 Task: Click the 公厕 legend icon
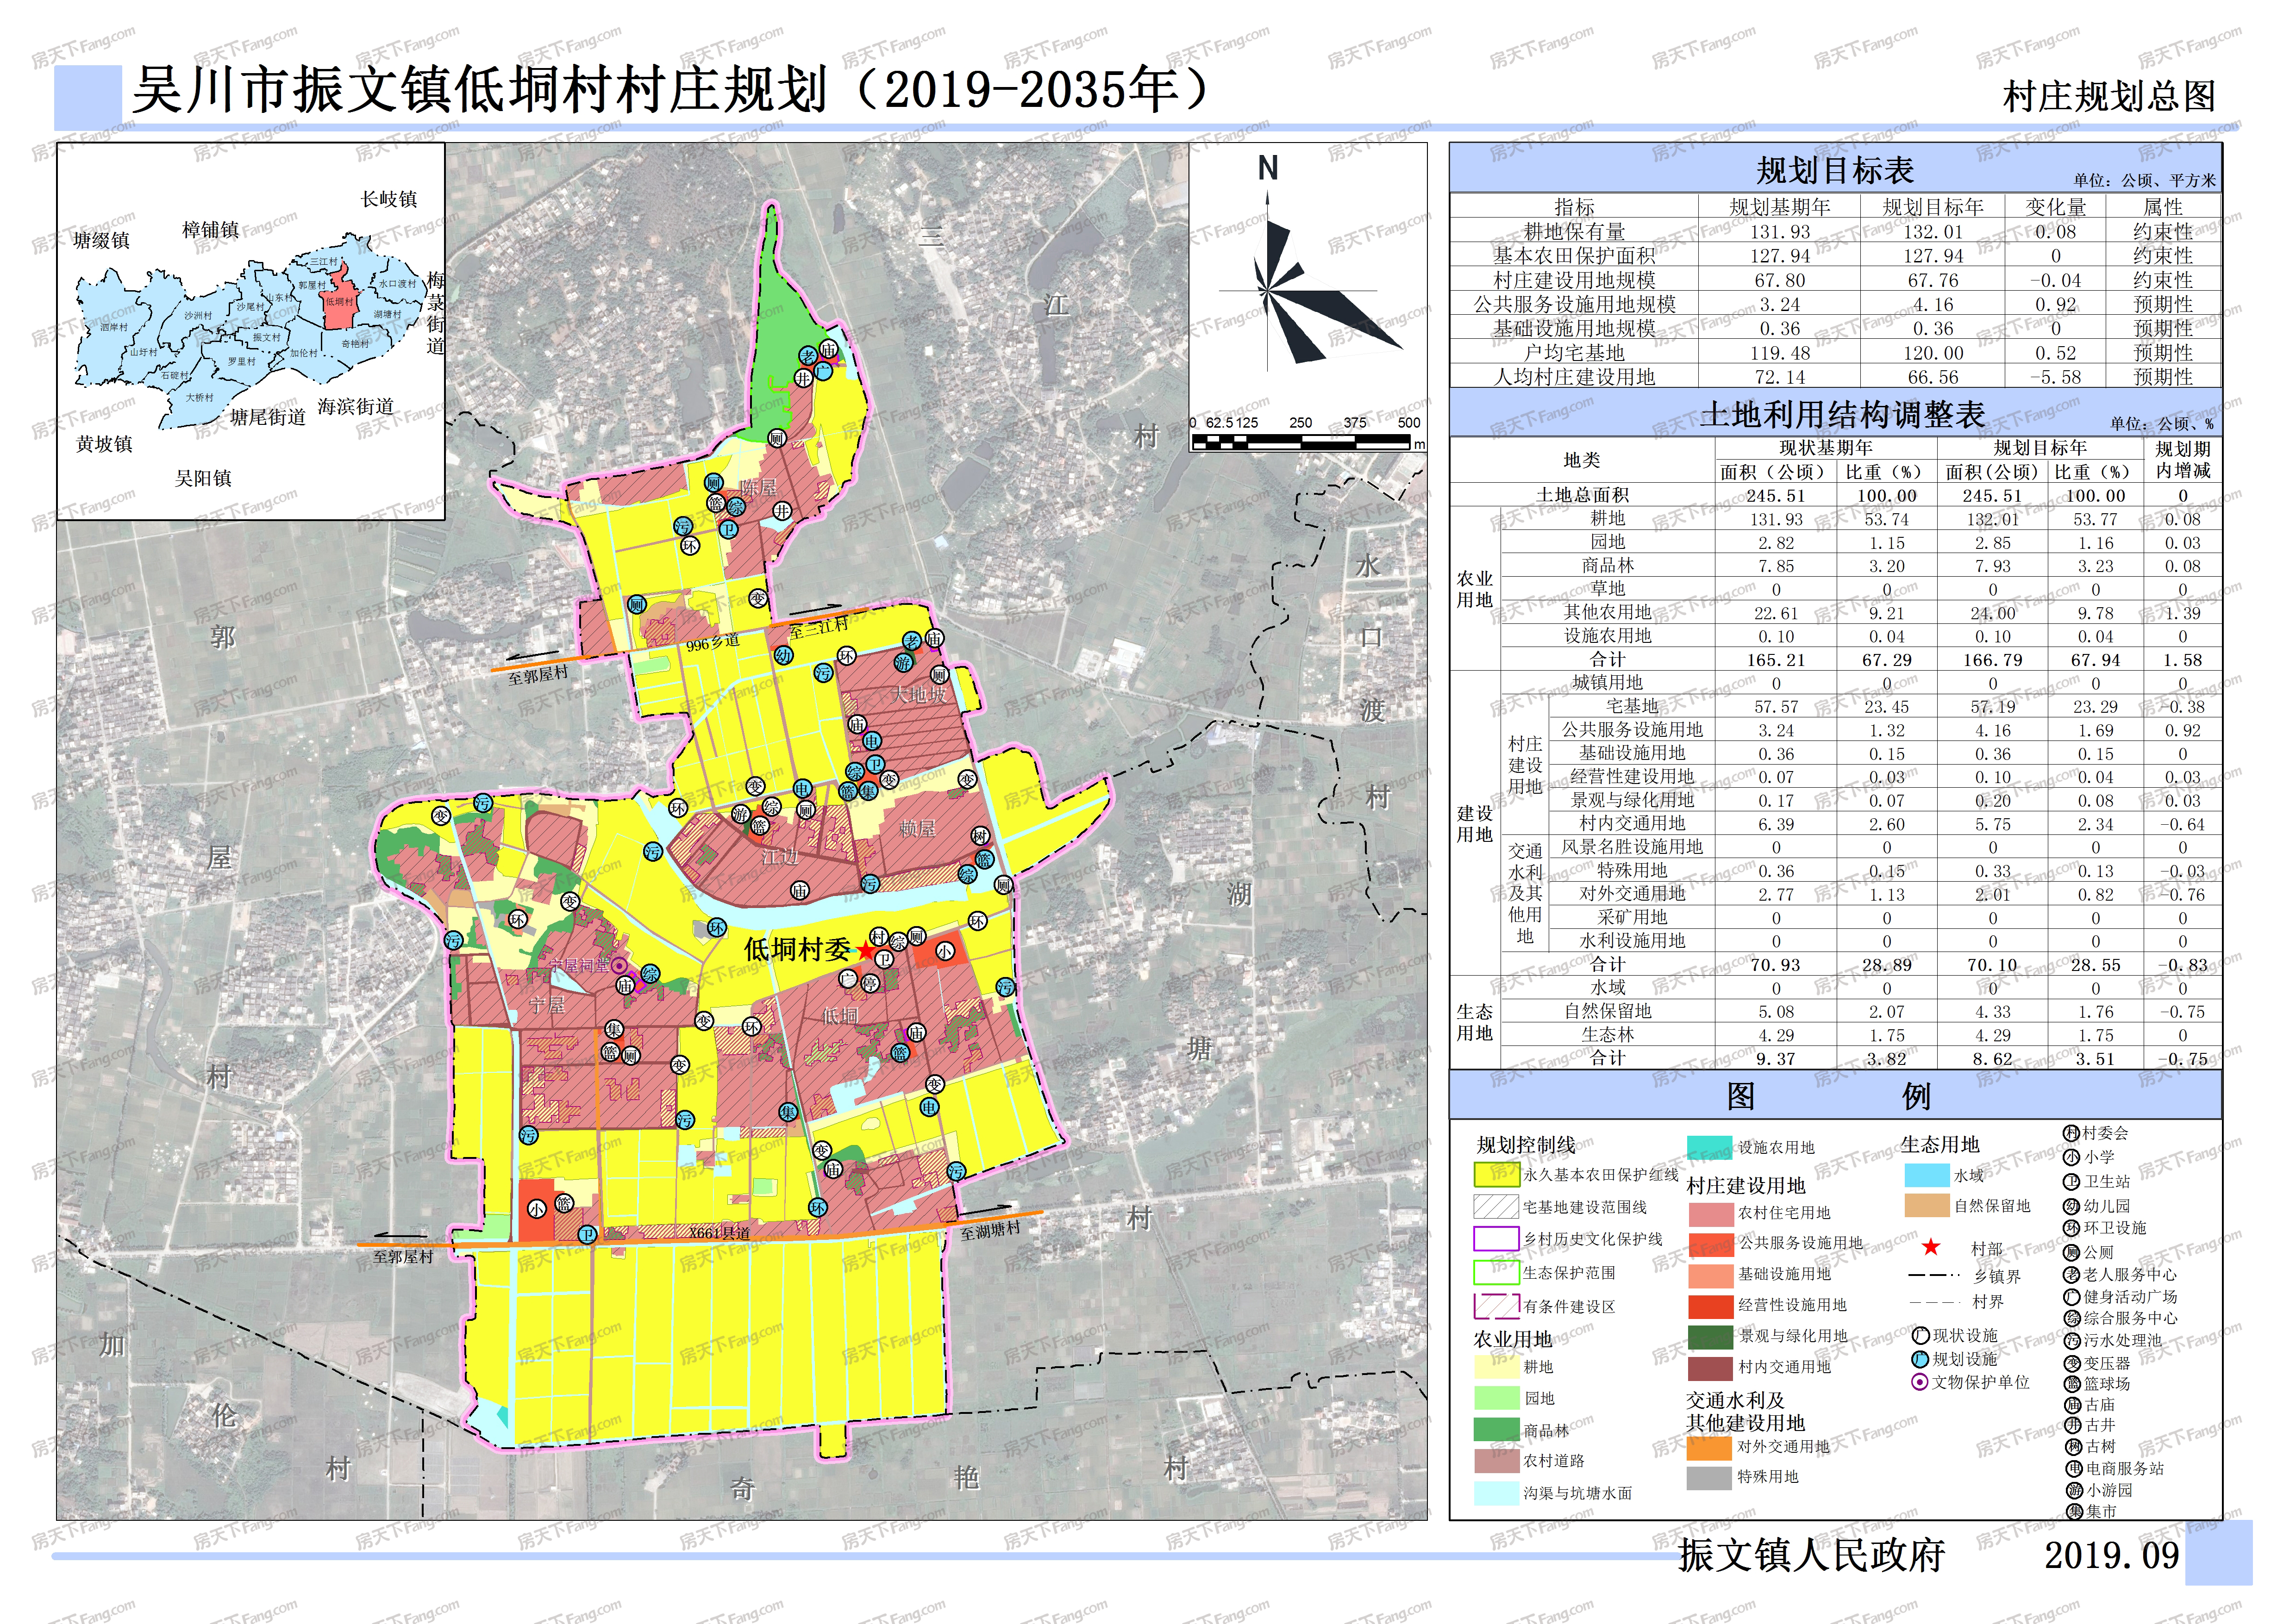(x=2071, y=1252)
